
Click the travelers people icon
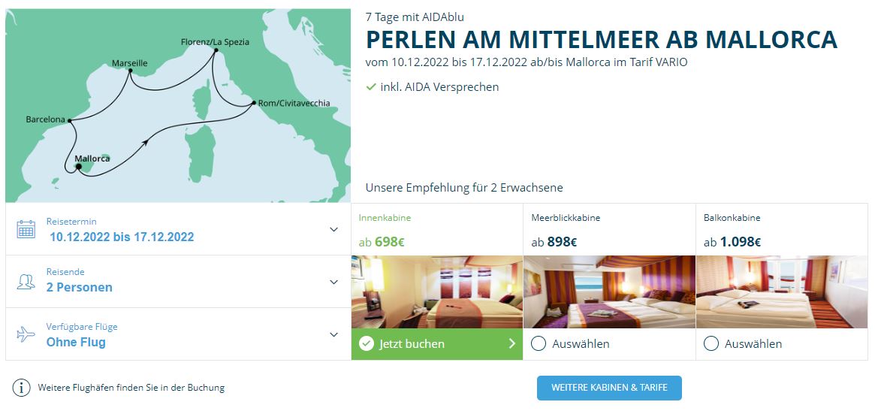point(26,282)
